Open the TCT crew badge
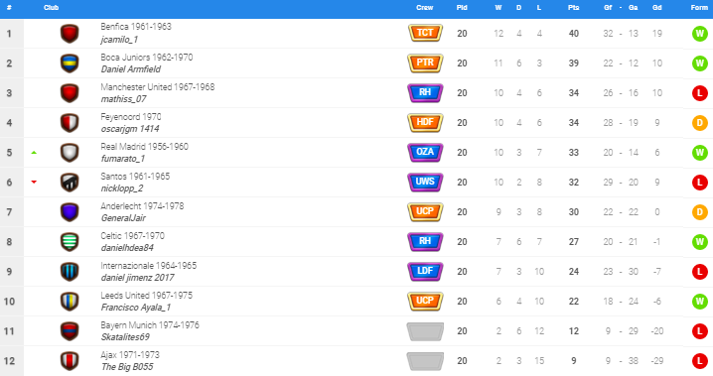The height and width of the screenshot is (376, 713). pyautogui.click(x=425, y=33)
